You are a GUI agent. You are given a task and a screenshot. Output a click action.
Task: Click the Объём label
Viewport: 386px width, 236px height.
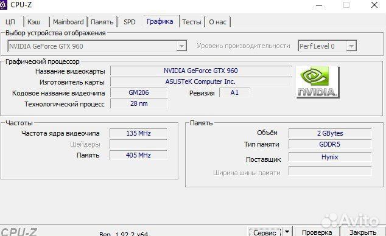267,133
